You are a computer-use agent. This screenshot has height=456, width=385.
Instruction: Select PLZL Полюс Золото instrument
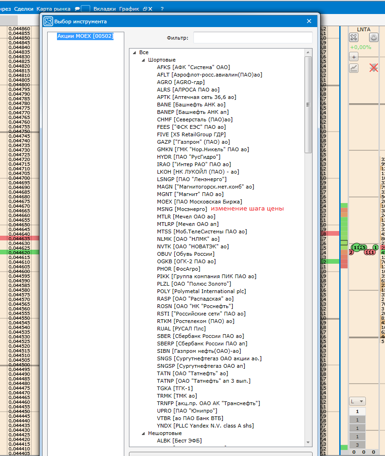(194, 284)
